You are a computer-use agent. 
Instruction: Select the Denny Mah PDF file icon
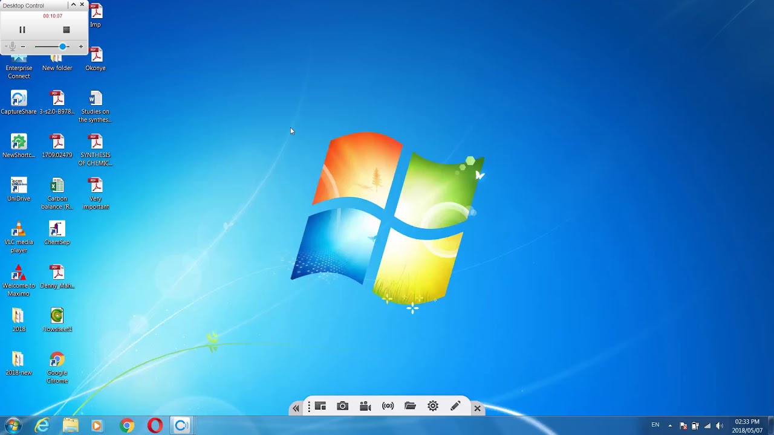[57, 277]
